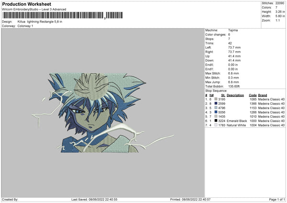Click the Natural White description text
The height and width of the screenshot is (203, 287).
(x=236, y=125)
